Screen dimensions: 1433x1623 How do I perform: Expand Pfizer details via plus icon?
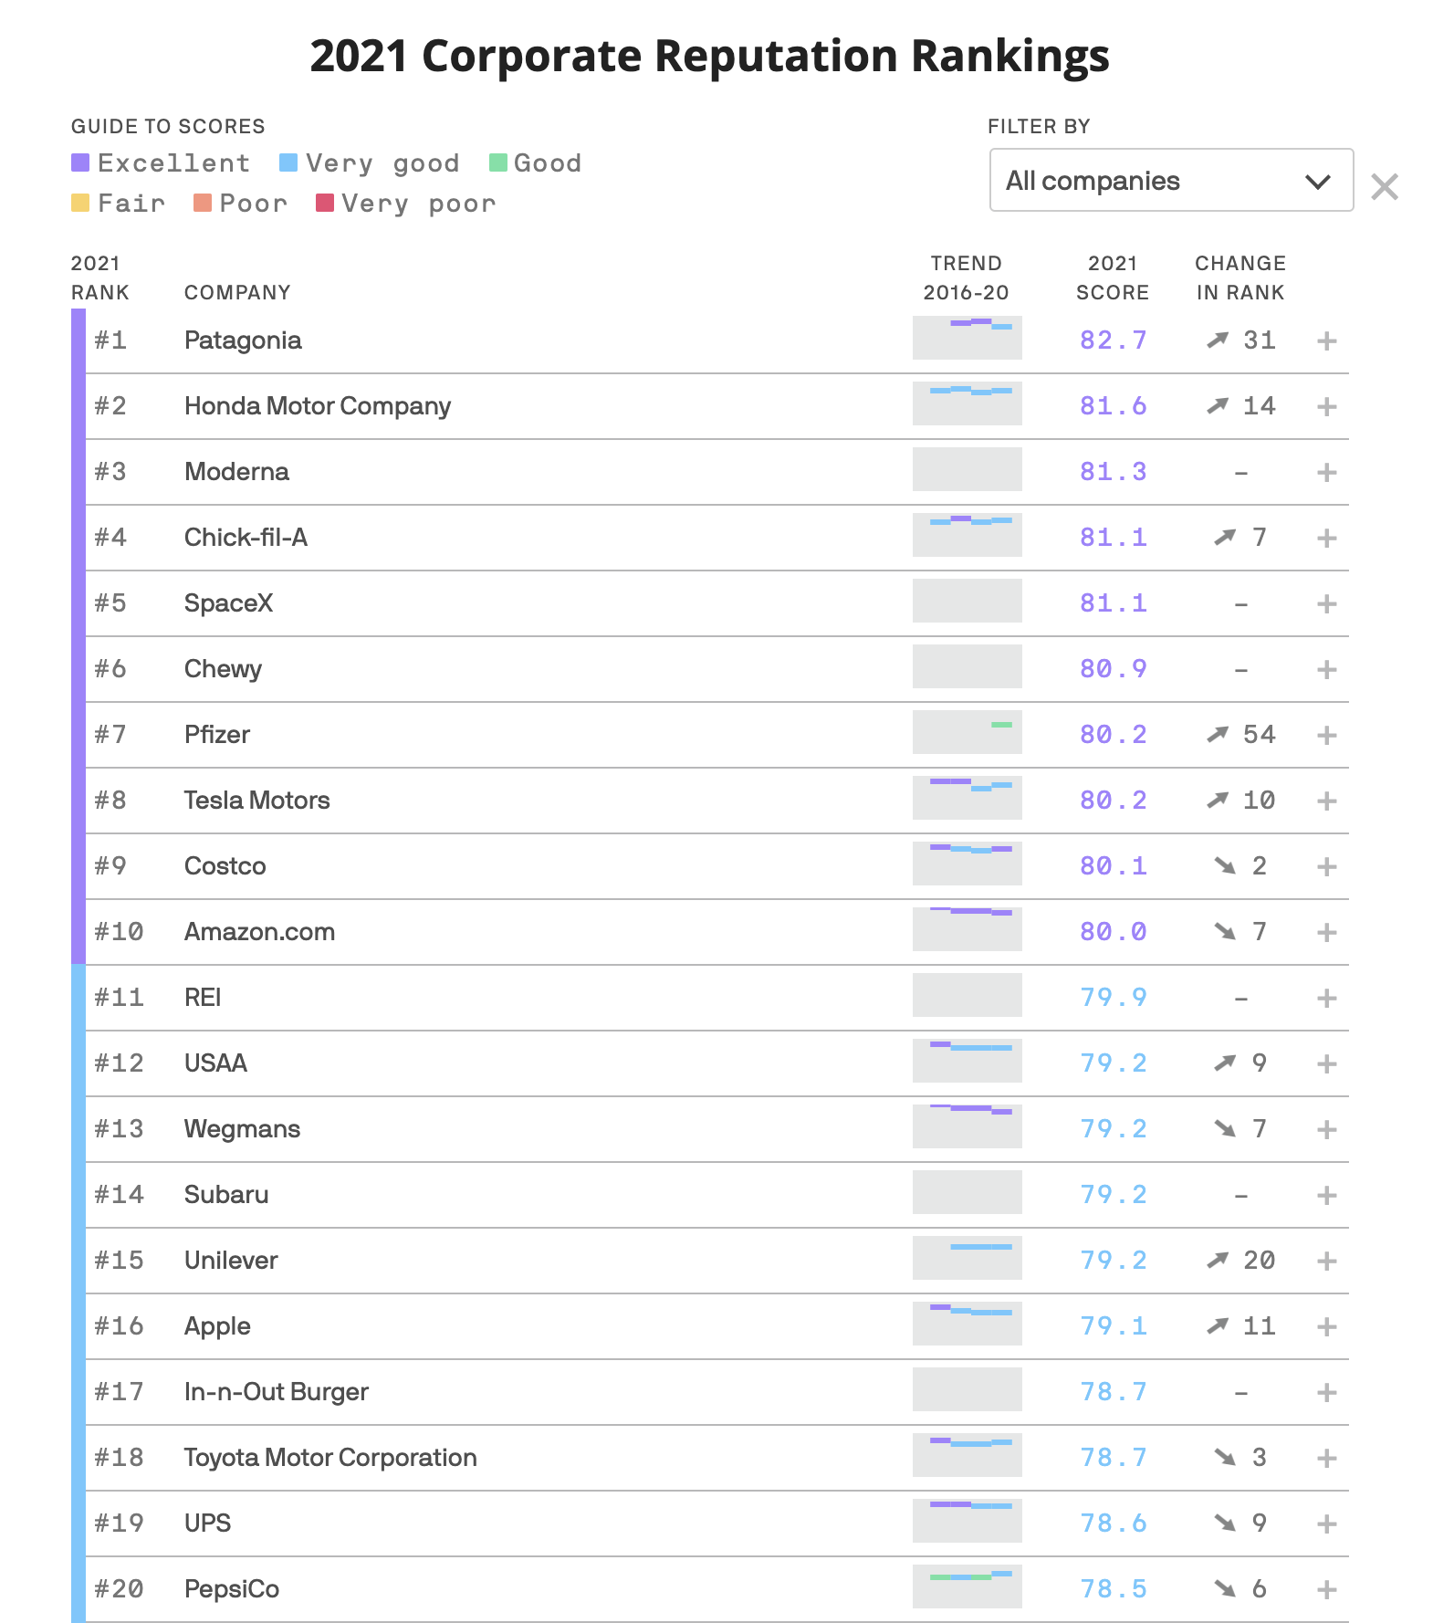(x=1327, y=736)
